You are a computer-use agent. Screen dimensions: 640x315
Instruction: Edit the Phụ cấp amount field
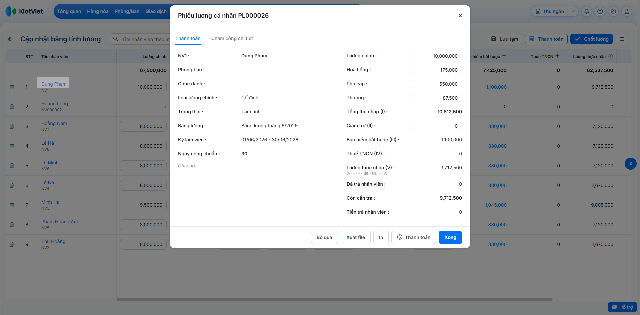436,84
